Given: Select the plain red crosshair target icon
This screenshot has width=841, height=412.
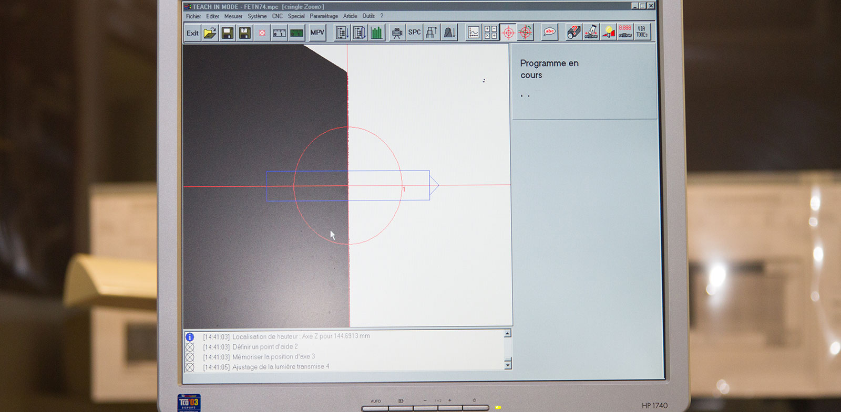Looking at the screenshot, I should [x=508, y=33].
